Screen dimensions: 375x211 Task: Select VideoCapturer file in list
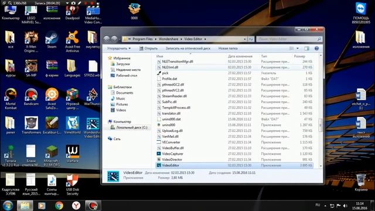pos(234,154)
